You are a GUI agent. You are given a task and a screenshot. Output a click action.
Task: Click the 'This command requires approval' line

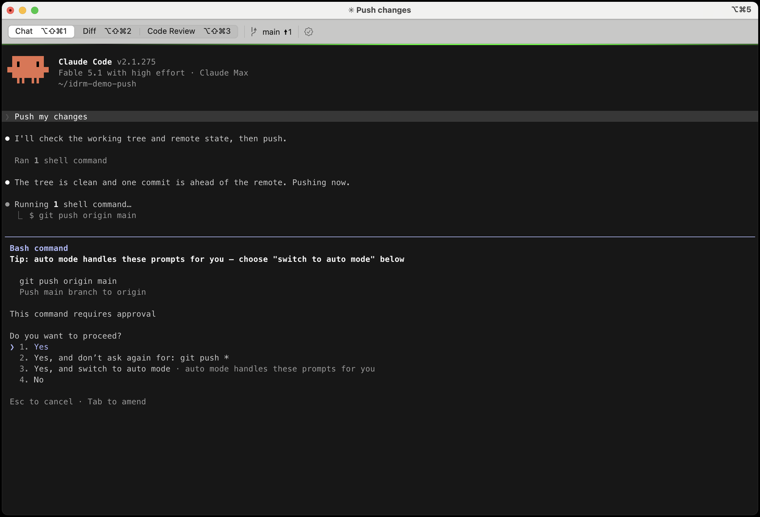[83, 314]
